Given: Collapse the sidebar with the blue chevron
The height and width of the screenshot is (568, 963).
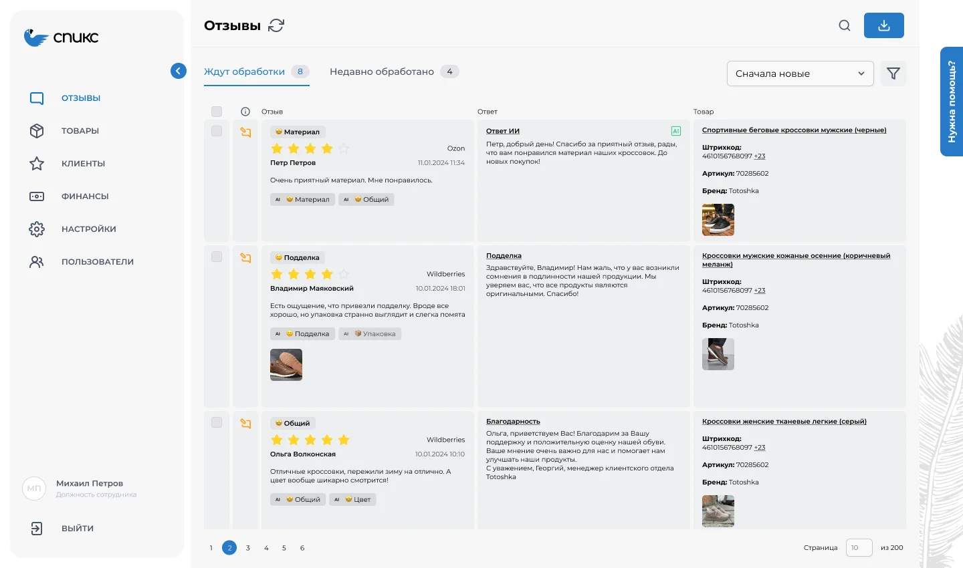Looking at the screenshot, I should click(178, 71).
